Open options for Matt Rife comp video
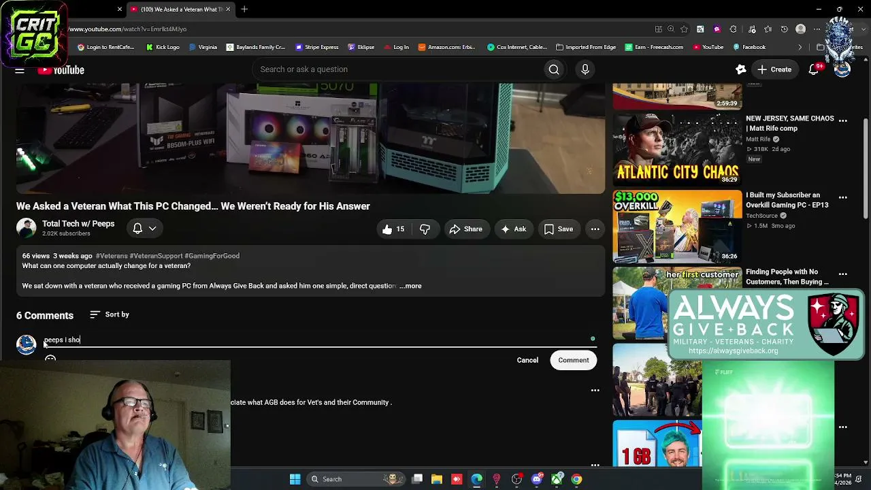The width and height of the screenshot is (871, 490). [843, 120]
